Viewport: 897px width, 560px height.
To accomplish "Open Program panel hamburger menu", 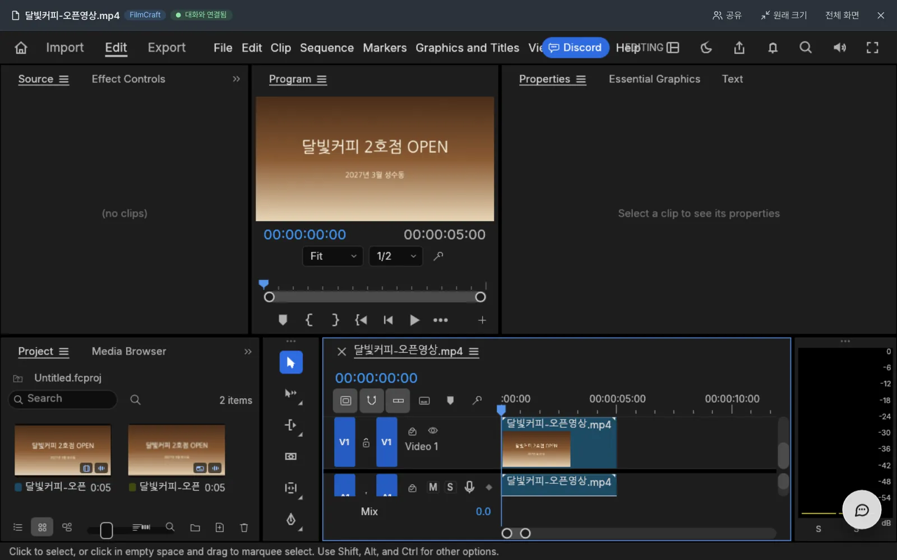I will (322, 80).
